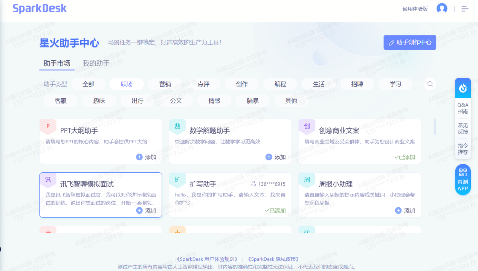Click 已添加 on 创意商业文案 card
The image size is (478, 271).
(x=405, y=157)
